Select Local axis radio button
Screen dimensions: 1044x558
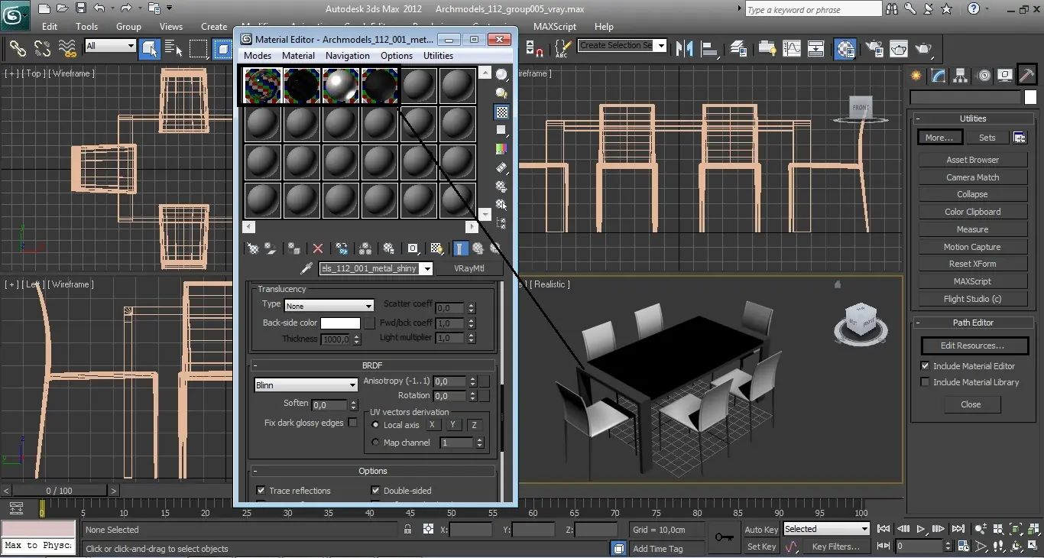pyautogui.click(x=375, y=425)
